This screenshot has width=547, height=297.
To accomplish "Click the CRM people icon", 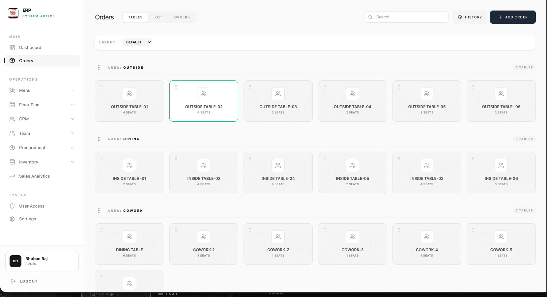I will pyautogui.click(x=12, y=119).
